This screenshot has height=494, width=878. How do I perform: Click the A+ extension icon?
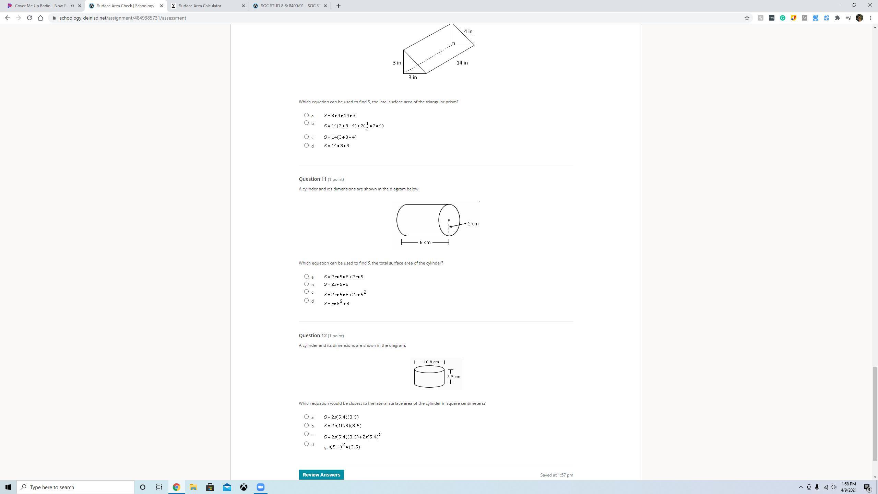click(x=804, y=18)
